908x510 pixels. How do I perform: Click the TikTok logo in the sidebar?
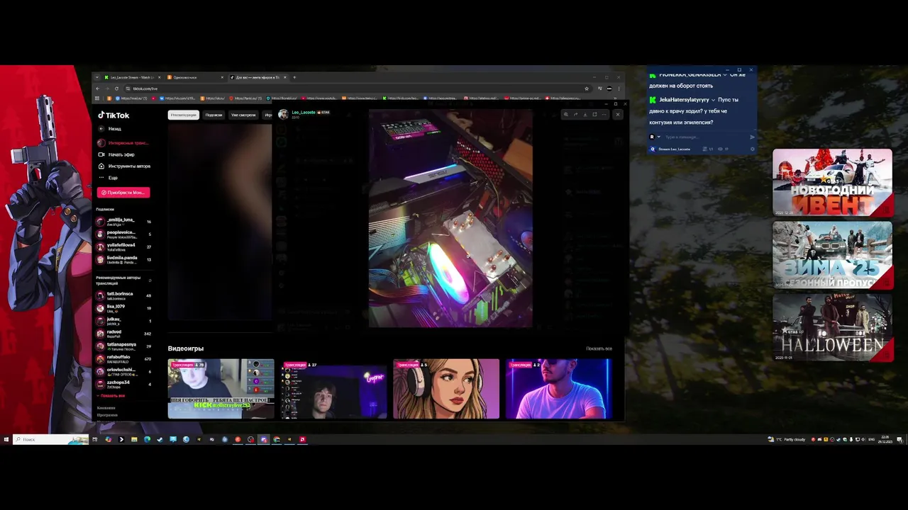click(113, 115)
